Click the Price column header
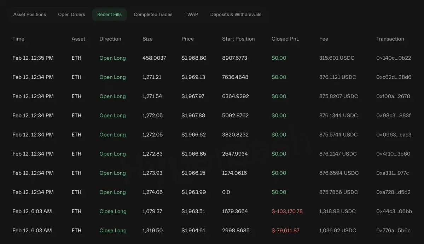Viewport: 424px width, 244px height. coord(187,39)
